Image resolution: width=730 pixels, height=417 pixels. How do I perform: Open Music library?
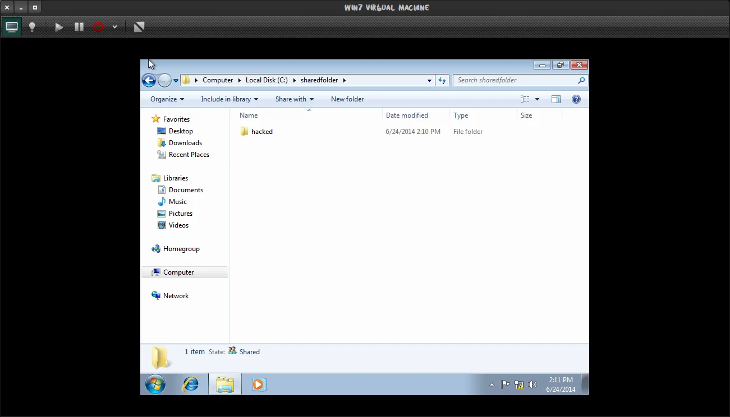(x=178, y=202)
